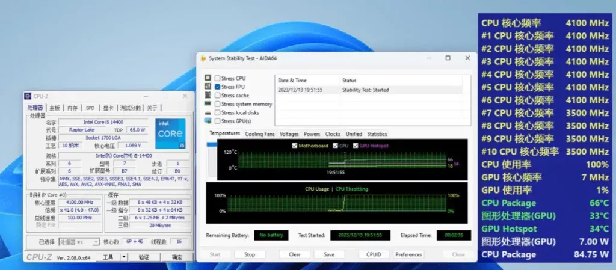Select the 显卡 tab in CPU-Z
The width and height of the screenshot is (616, 270).
(108, 108)
